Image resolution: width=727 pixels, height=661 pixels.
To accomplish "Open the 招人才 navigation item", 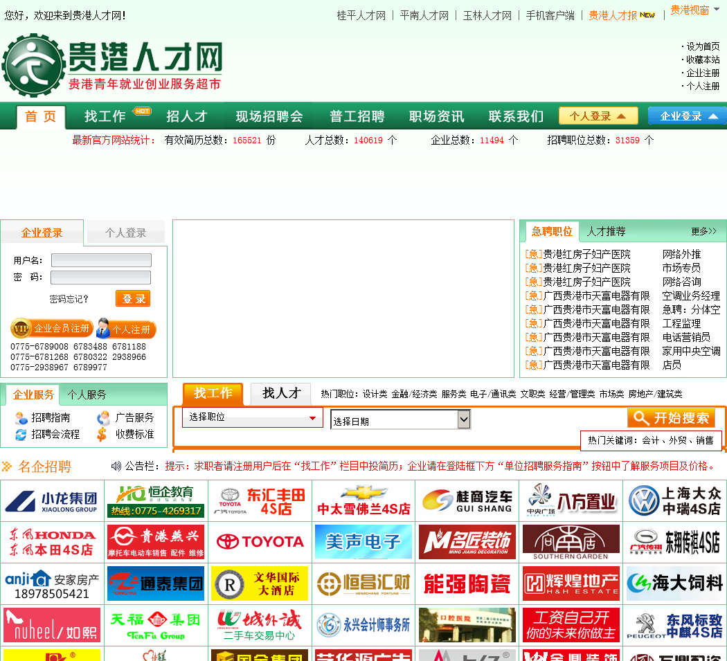I will [x=187, y=116].
